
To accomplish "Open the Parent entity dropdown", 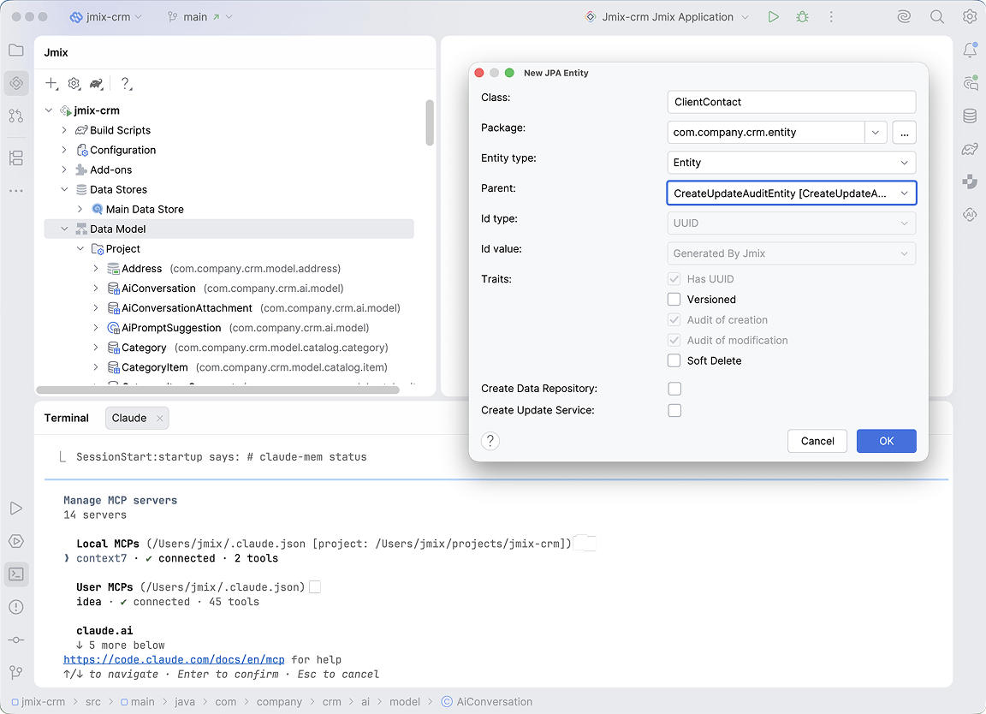I will click(x=791, y=193).
